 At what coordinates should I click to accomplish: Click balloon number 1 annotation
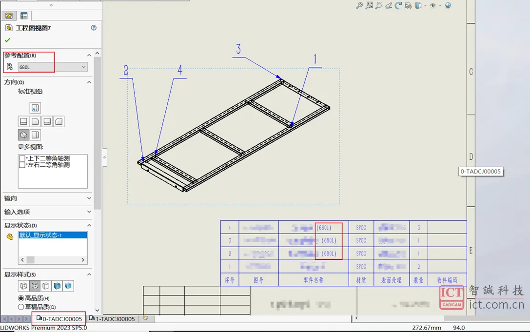[315, 59]
